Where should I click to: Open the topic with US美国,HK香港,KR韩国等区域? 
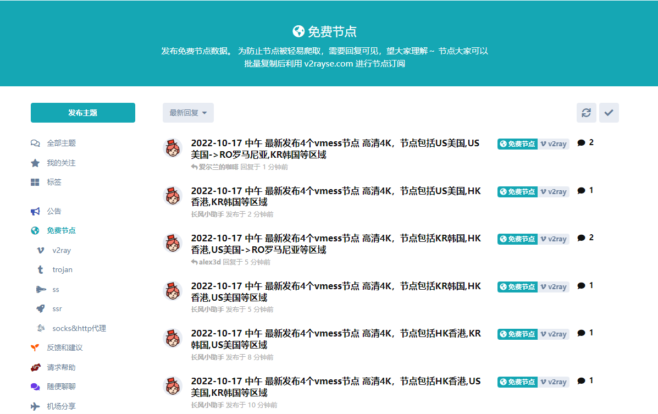(x=336, y=196)
